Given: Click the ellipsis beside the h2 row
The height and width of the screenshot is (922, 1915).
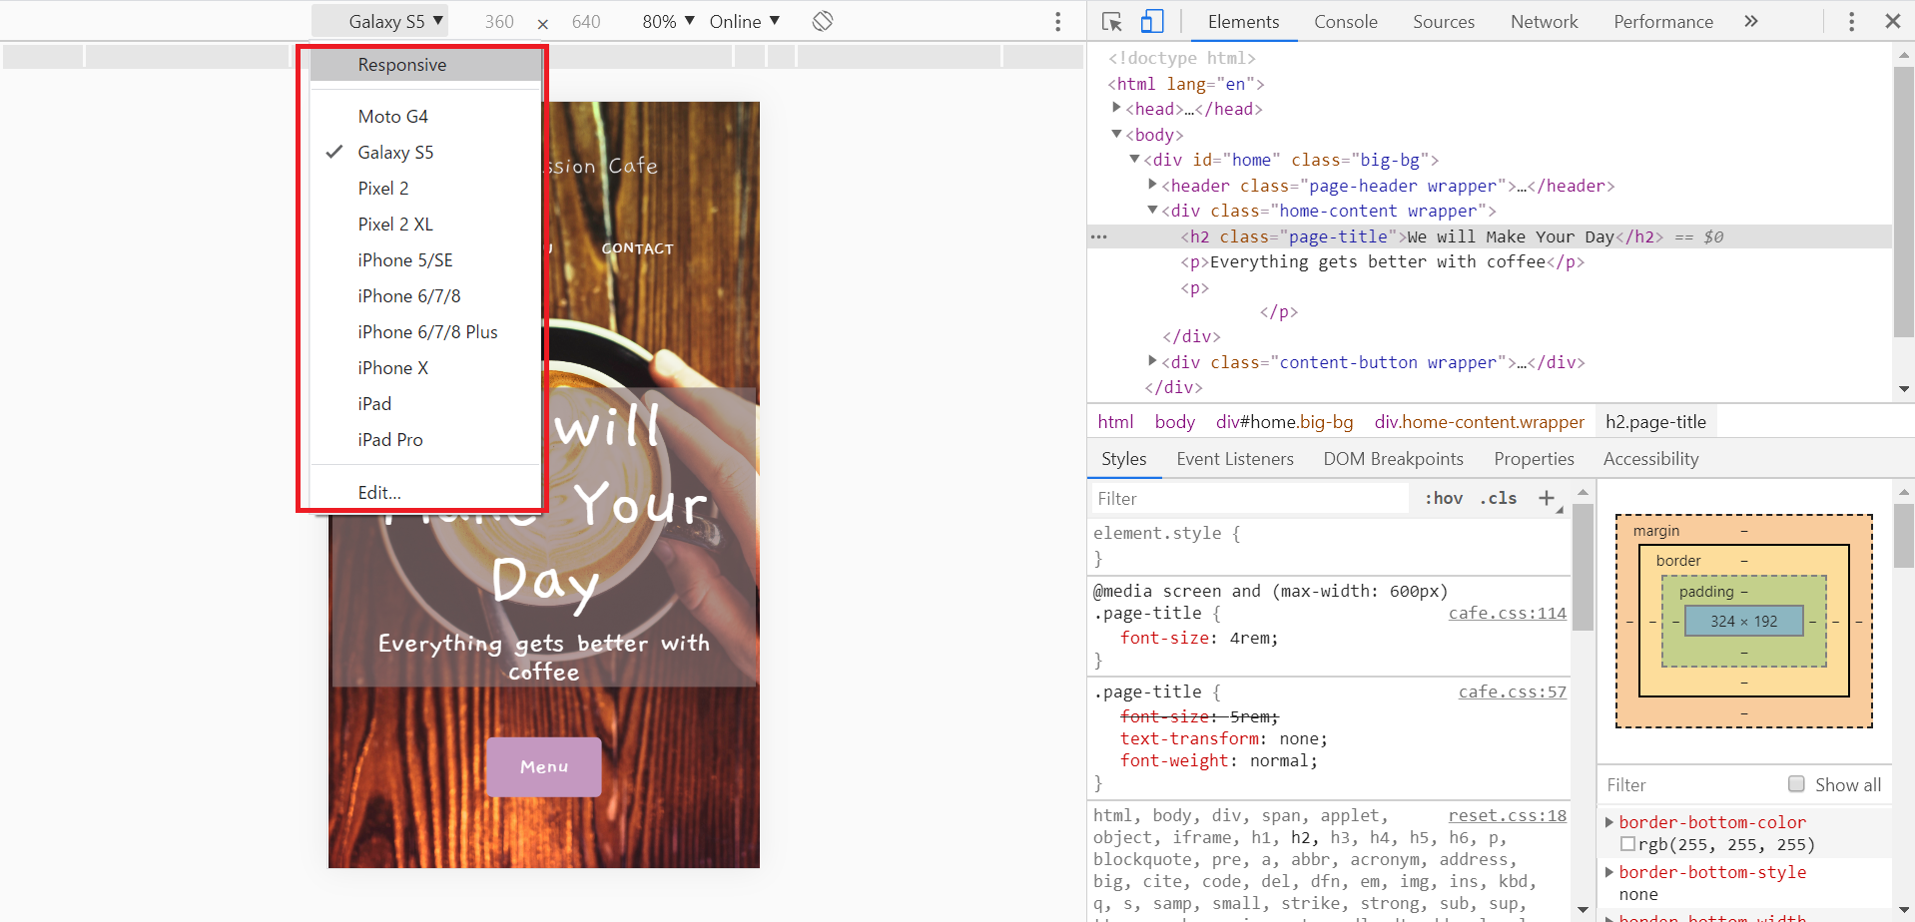Looking at the screenshot, I should click(x=1099, y=236).
